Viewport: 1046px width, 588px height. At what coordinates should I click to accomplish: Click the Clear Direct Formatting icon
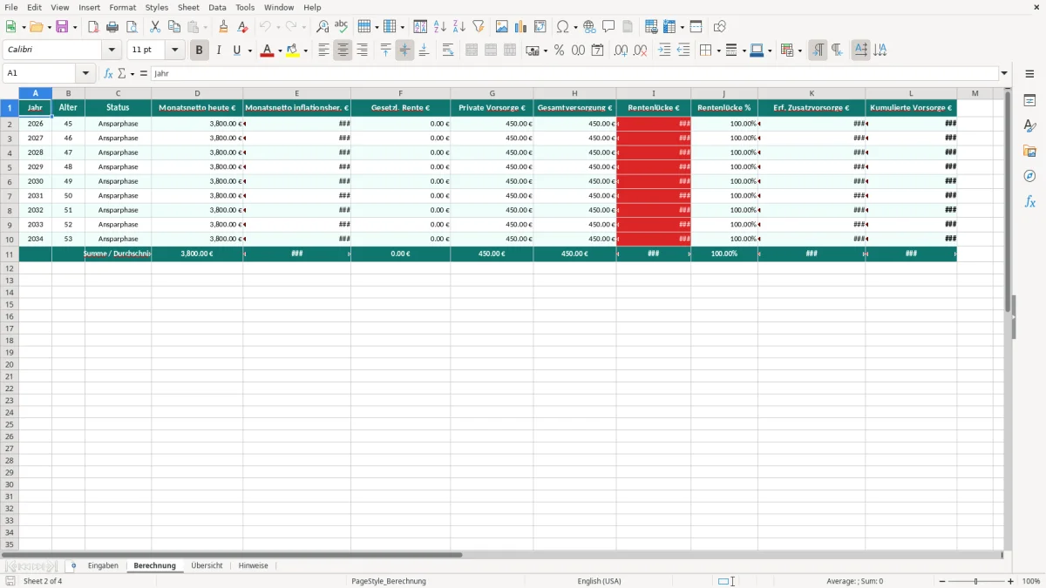click(242, 27)
